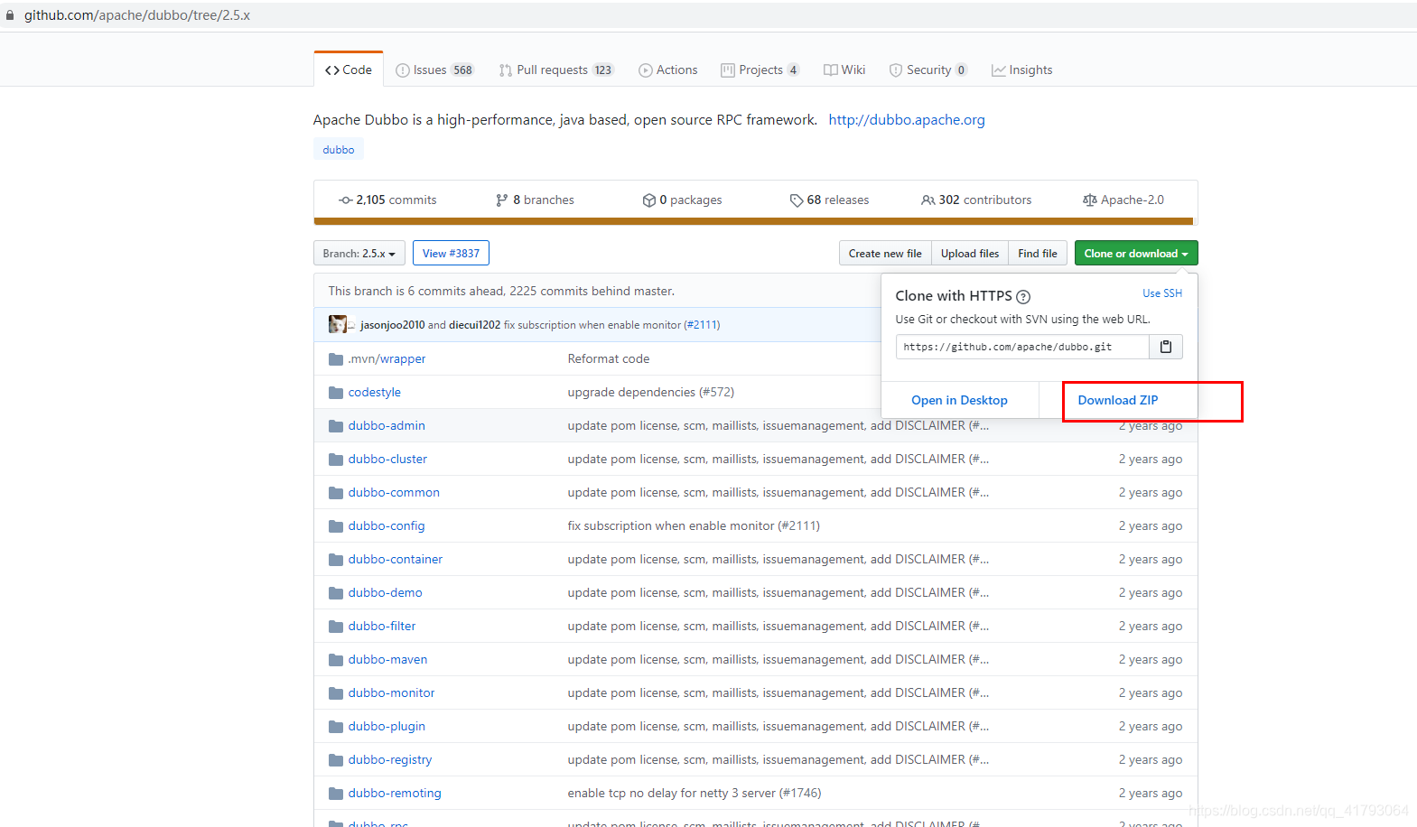This screenshot has width=1417, height=827.
Task: Click the clone HTTPS help icon
Action: point(1023,296)
